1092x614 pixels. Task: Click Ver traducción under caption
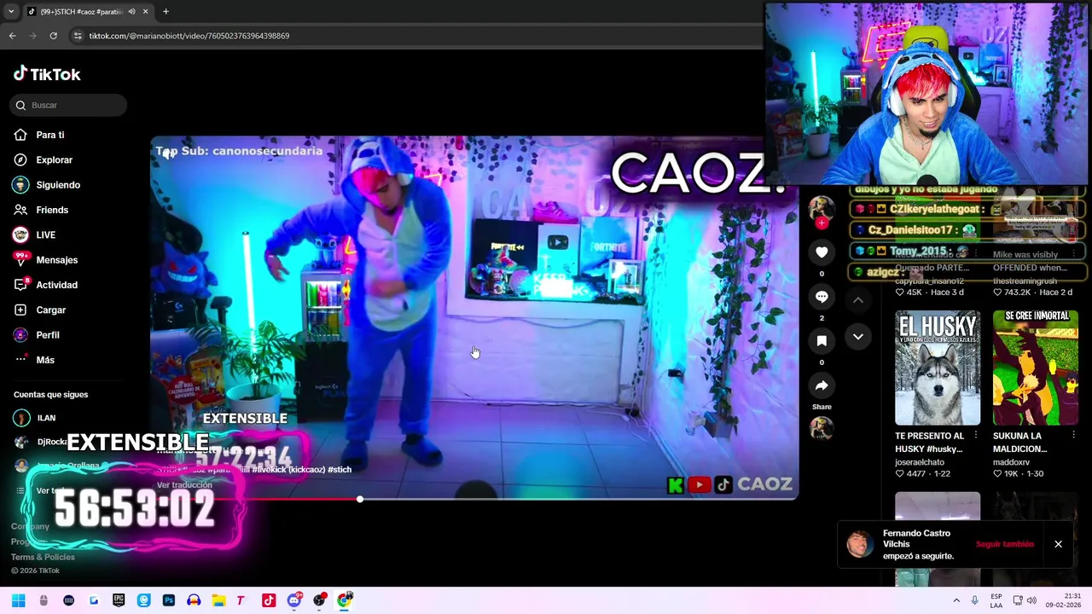(x=184, y=485)
